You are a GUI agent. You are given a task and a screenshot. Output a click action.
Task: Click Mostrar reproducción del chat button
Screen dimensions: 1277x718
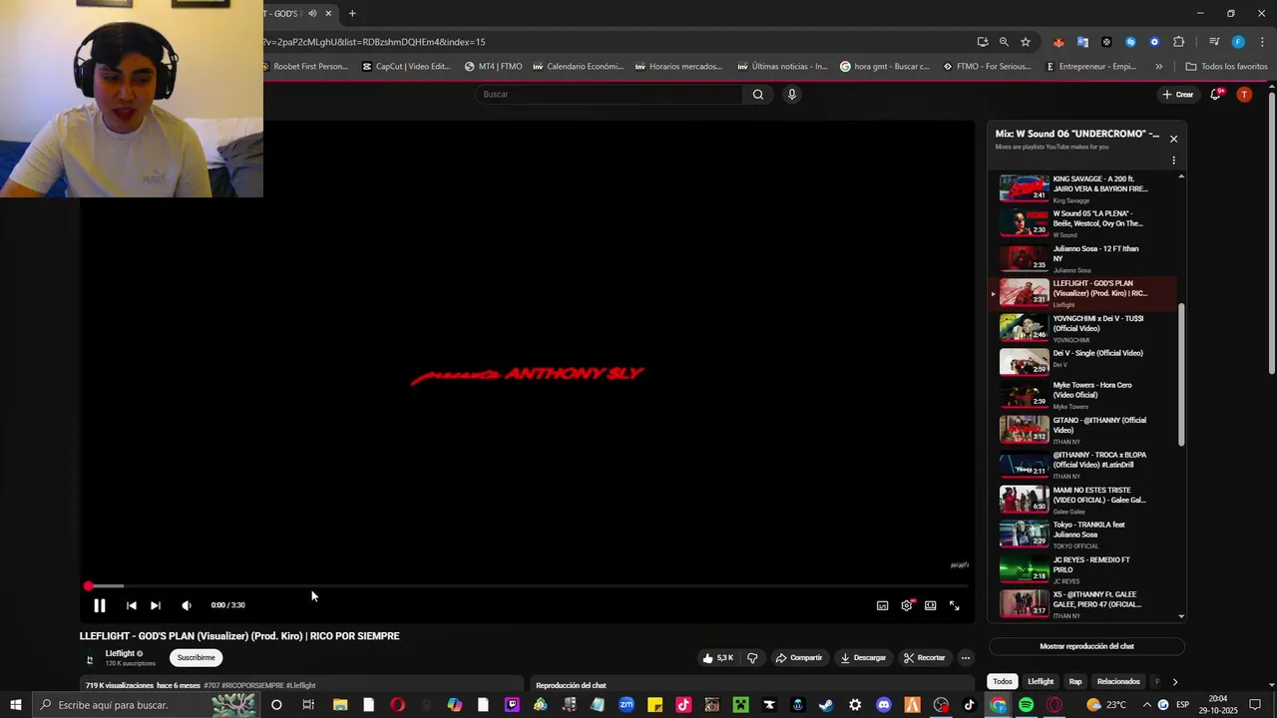[x=1086, y=646]
